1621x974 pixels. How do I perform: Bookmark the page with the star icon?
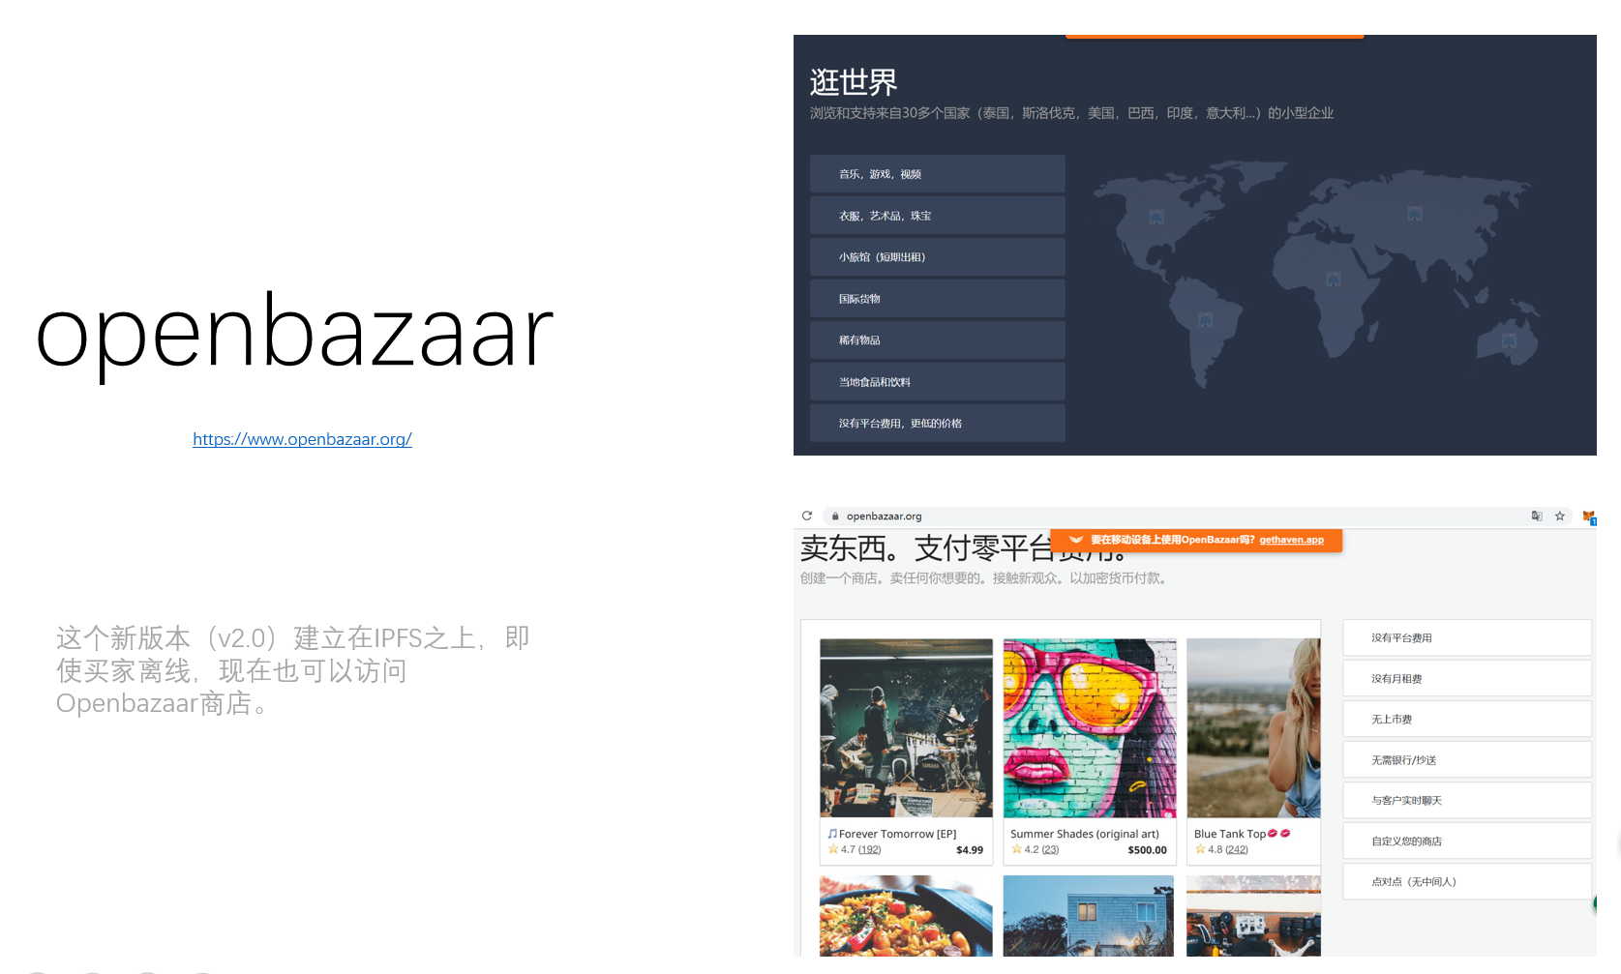point(1560,517)
